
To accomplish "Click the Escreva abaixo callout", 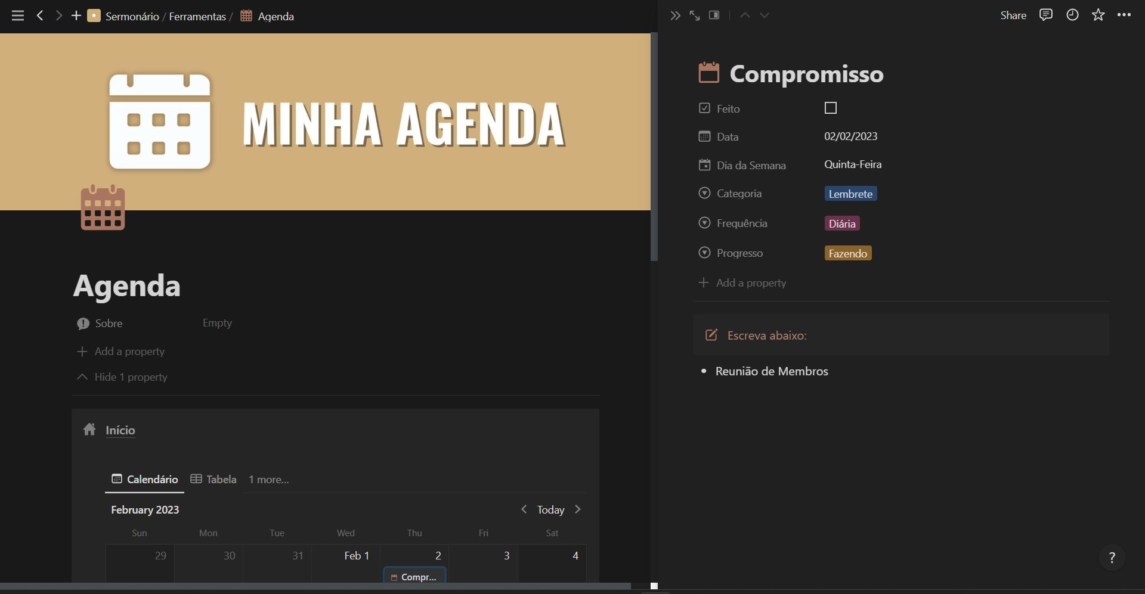I will click(901, 335).
